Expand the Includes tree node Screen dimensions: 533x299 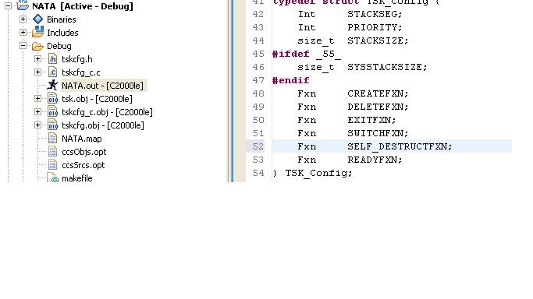pos(23,32)
